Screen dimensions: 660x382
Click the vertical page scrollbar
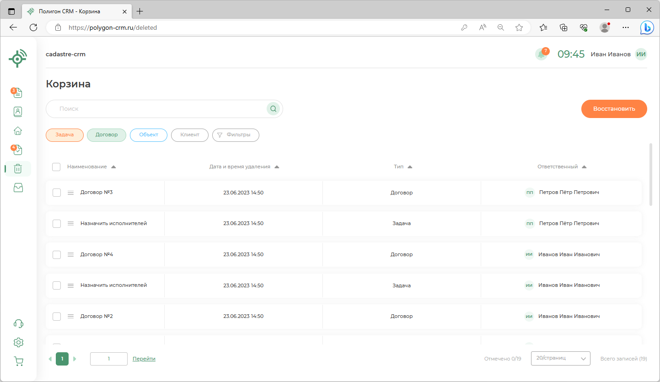(651, 175)
